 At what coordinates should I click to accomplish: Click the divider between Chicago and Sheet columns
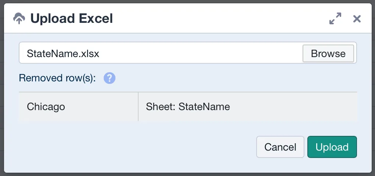(138, 106)
